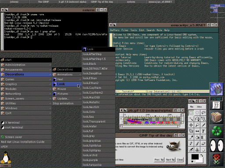Select the Free Select lasso tool
The image size is (225, 168).
(203, 113)
